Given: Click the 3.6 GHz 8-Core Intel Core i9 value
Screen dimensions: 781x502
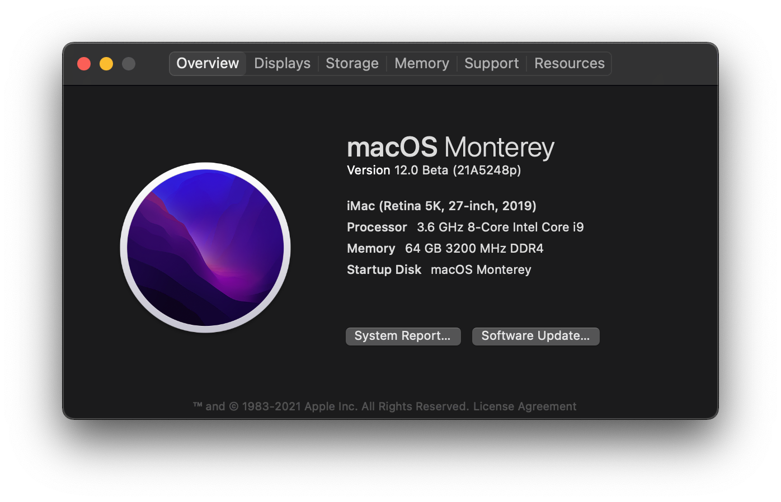Looking at the screenshot, I should click(x=500, y=227).
